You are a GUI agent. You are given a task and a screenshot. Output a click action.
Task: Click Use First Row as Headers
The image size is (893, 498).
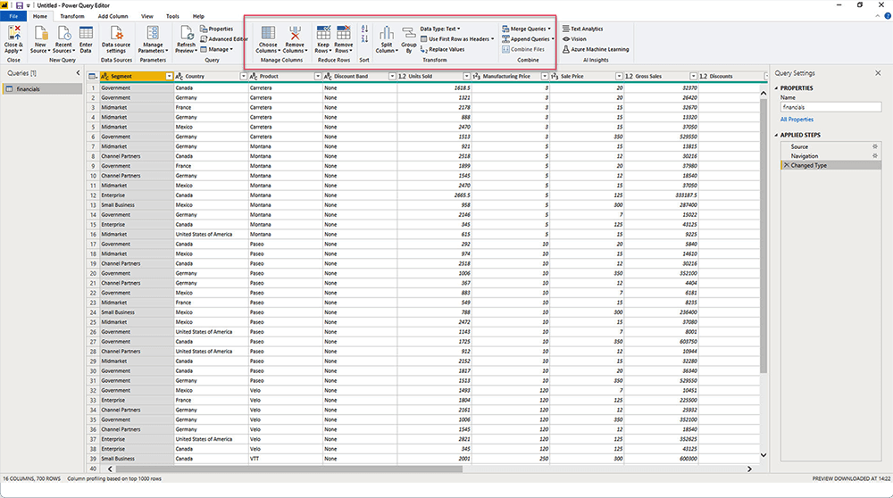[x=457, y=38]
